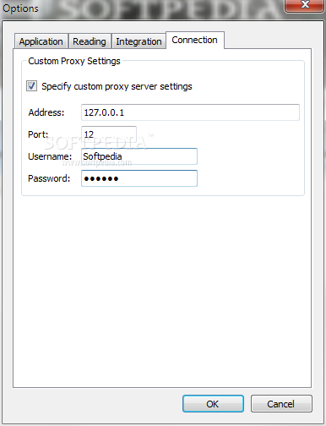Click the Port: label

click(x=38, y=134)
